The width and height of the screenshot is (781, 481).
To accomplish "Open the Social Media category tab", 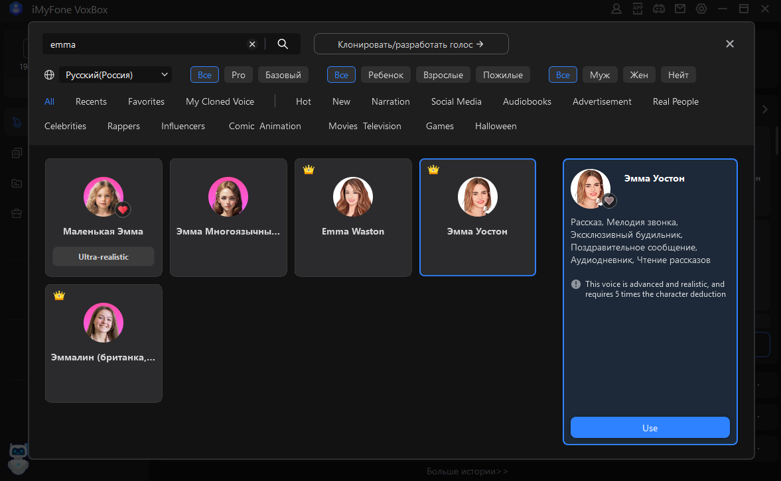I will pos(457,101).
